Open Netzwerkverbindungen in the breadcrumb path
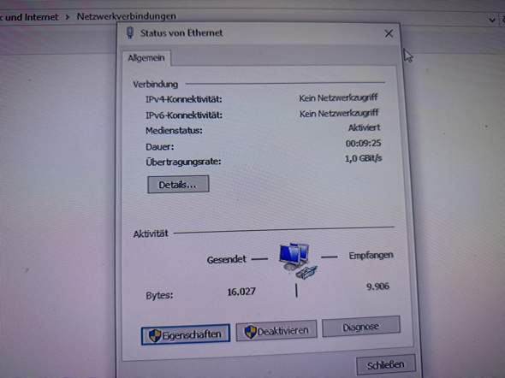This screenshot has width=505, height=378. [x=127, y=16]
